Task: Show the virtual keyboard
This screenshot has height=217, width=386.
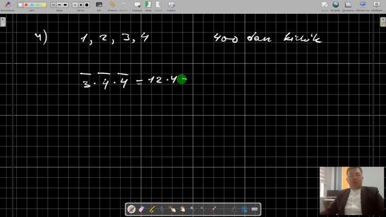Action: 255,209
